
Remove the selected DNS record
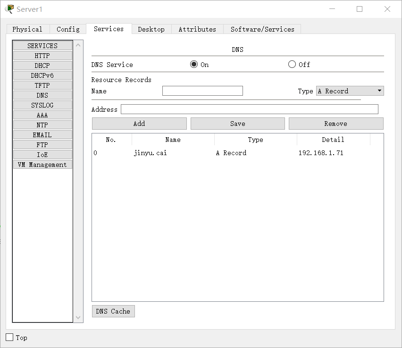coord(335,124)
